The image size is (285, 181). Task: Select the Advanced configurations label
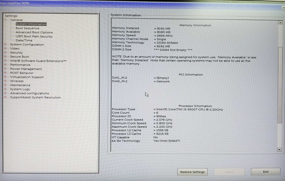[x=30, y=93]
